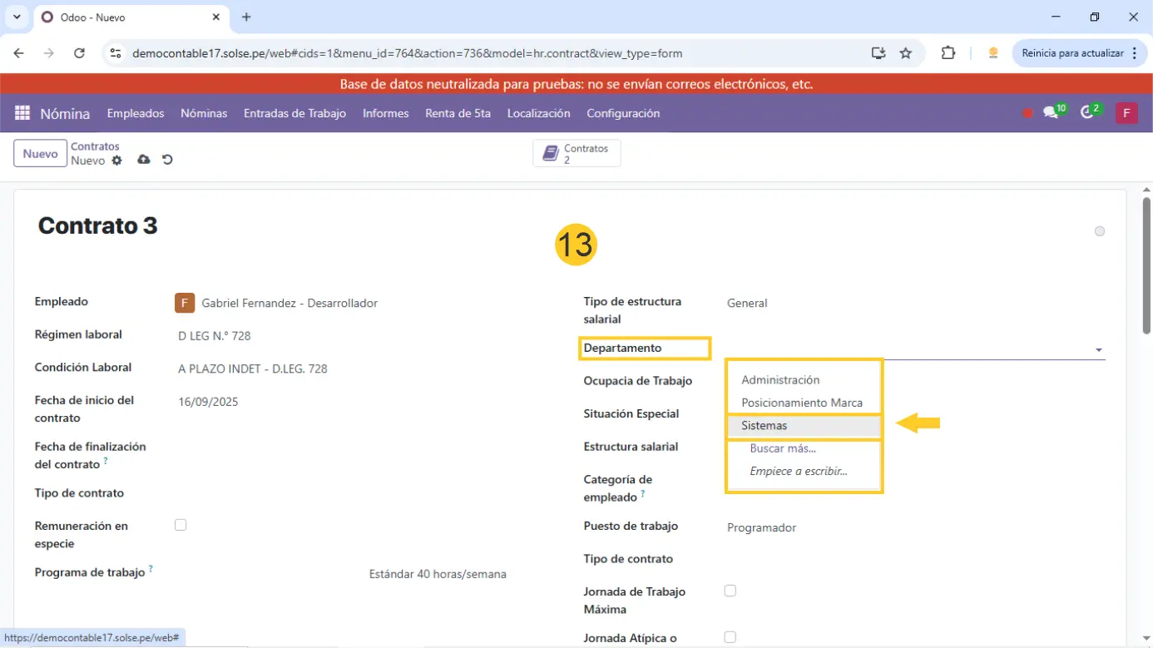Click the Nuevo button
The image size is (1153, 648).
pyautogui.click(x=40, y=154)
